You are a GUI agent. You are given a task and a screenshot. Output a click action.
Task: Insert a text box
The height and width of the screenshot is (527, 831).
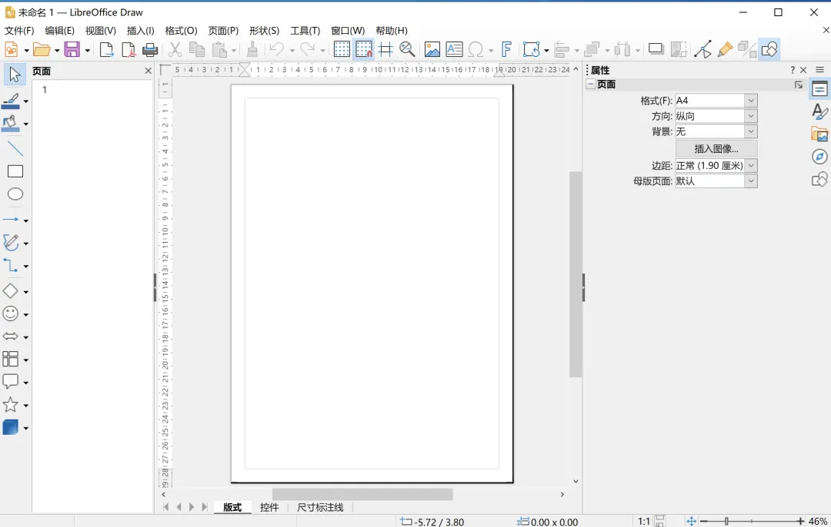[x=454, y=50]
